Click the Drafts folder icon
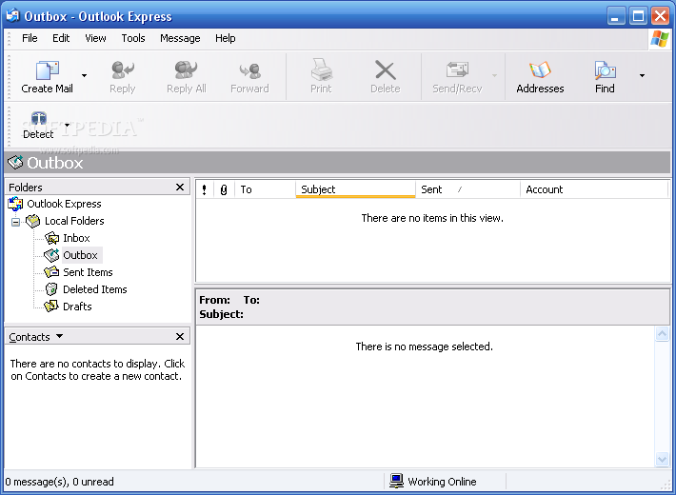The width and height of the screenshot is (676, 495). pyautogui.click(x=51, y=307)
